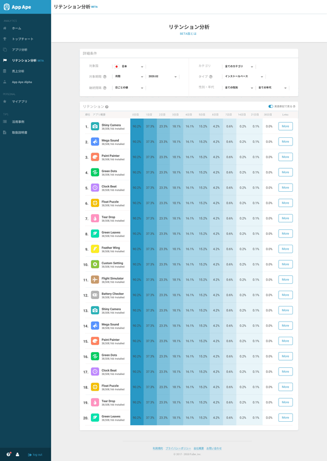Click More for Feather Wing
This screenshot has width=327, height=461.
tap(286, 249)
